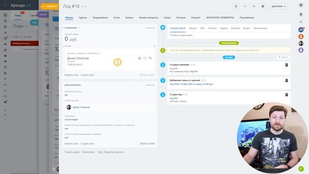Message Денис Логинов via contact chat icon
The width and height of the screenshot is (309, 174).
click(x=150, y=58)
